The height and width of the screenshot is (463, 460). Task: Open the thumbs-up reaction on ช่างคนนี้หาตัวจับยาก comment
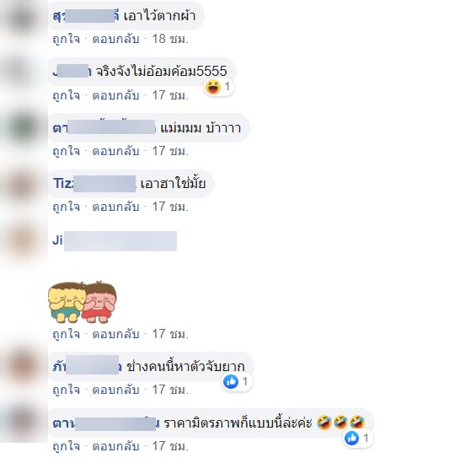pos(237,381)
